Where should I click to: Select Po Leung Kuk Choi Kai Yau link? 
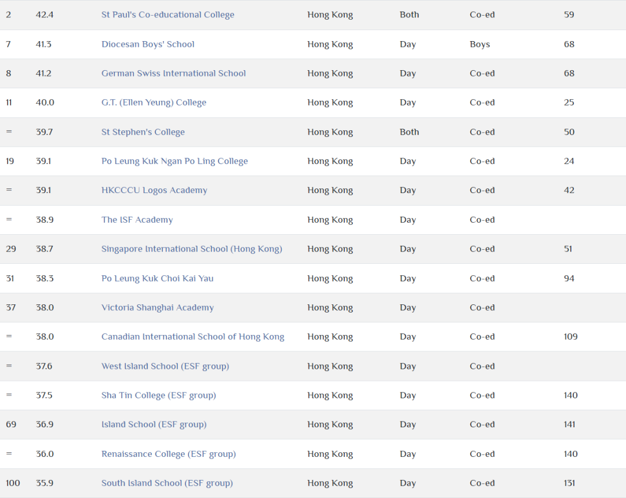pos(157,278)
